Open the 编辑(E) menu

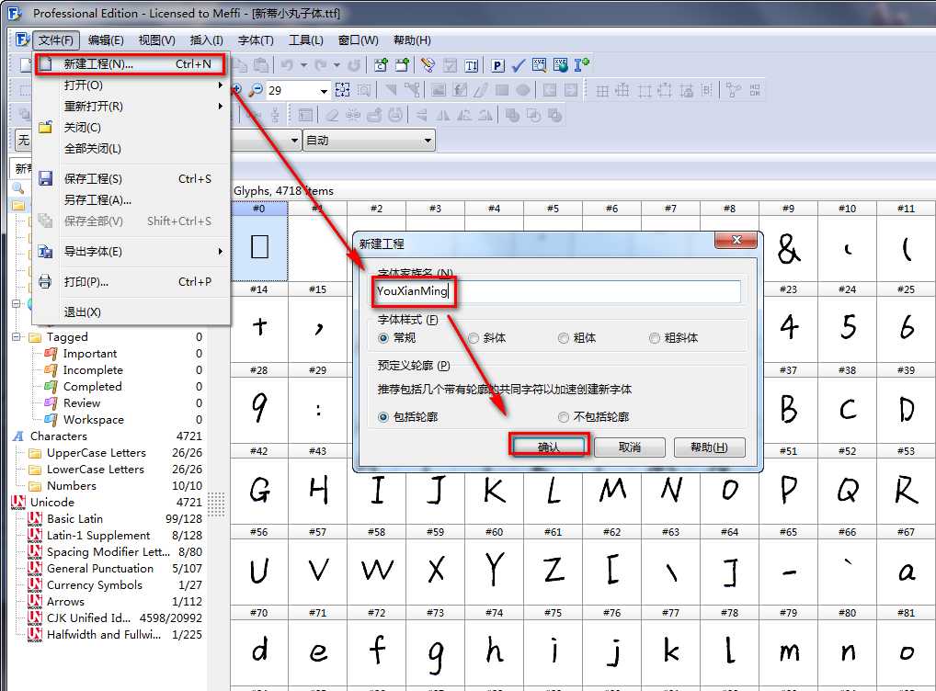(106, 40)
